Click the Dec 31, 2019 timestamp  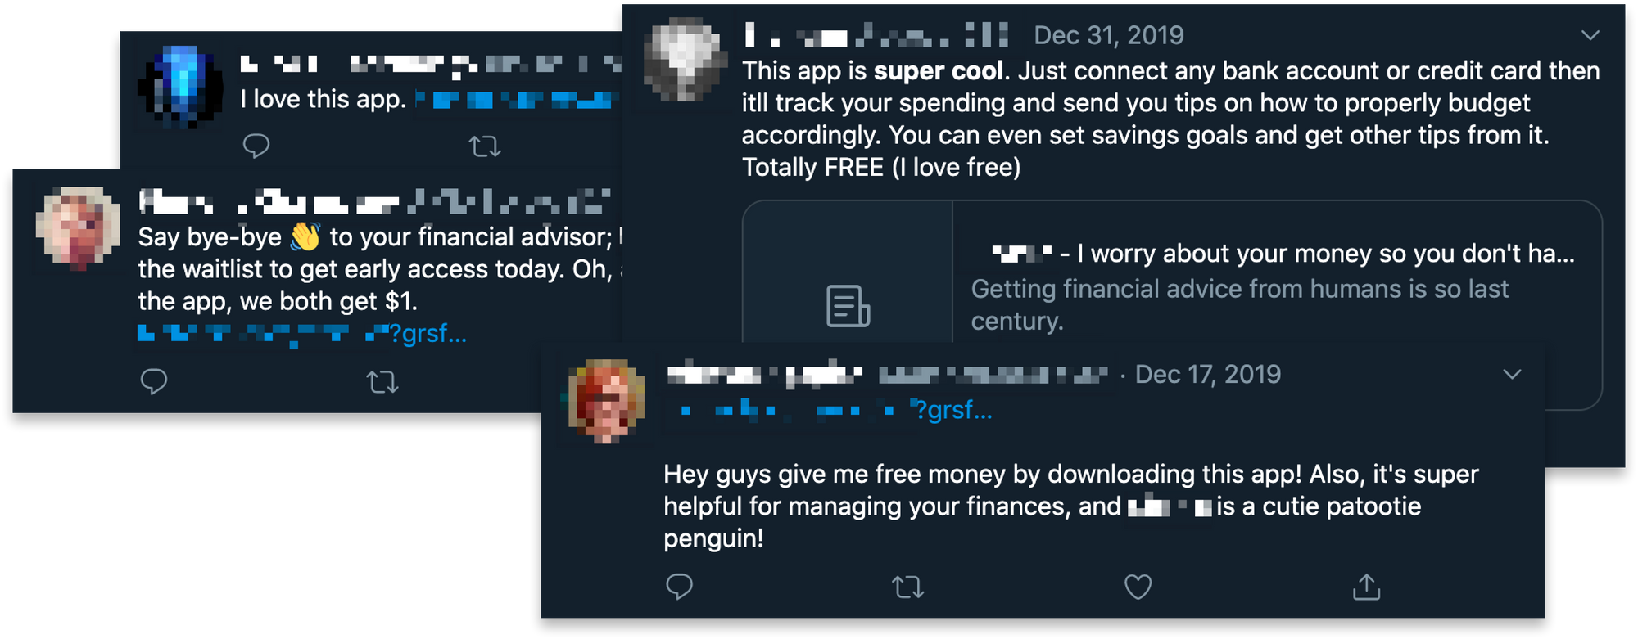tap(1108, 35)
